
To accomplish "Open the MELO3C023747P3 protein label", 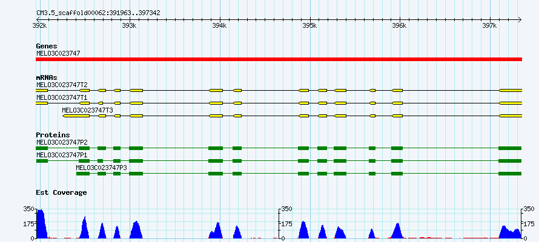I will point(101,168).
